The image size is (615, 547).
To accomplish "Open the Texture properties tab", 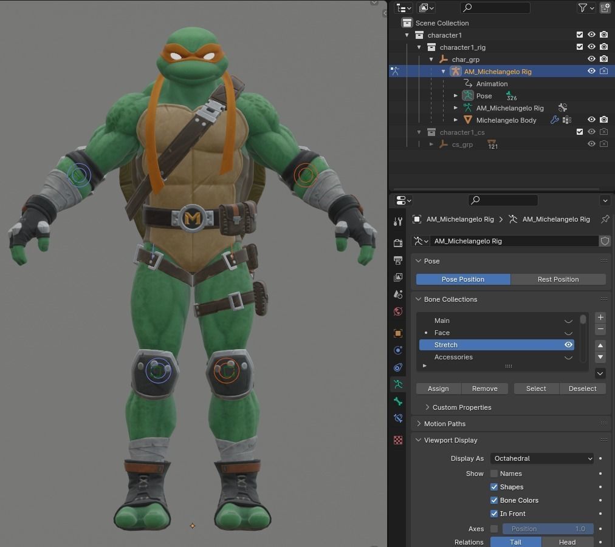I will (x=397, y=440).
